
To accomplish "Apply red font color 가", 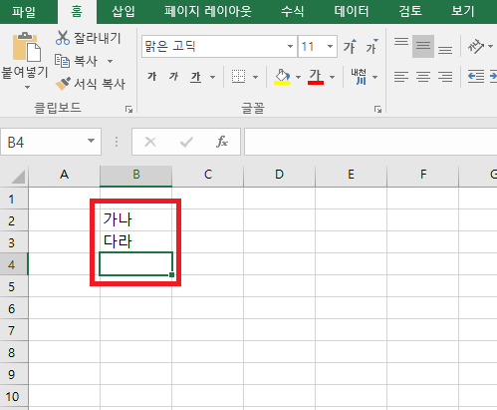I will [x=316, y=77].
